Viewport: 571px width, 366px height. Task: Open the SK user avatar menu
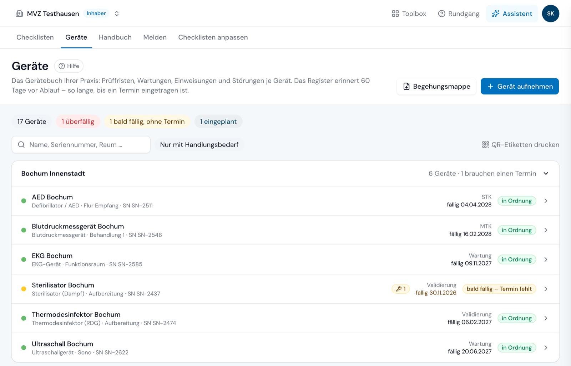pyautogui.click(x=550, y=14)
